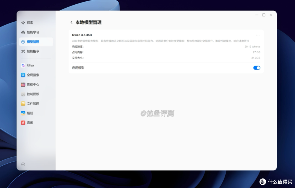Click the 35B model description text
This screenshot has width=295, height=188.
point(161,41)
